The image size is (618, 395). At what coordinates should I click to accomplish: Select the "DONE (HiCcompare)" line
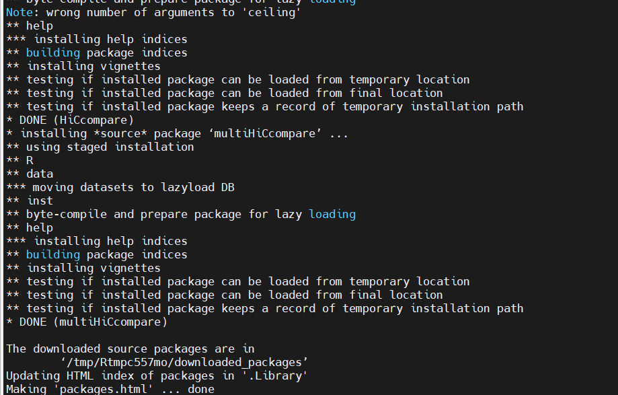[70, 120]
